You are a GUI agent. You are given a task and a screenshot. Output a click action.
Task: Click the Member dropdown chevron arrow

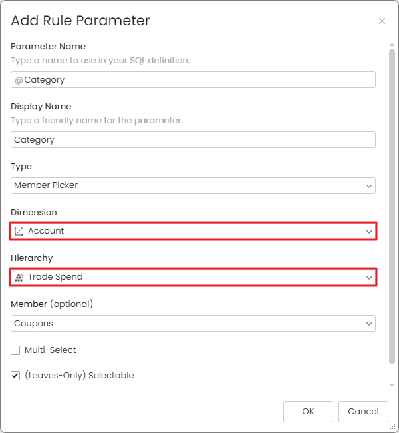(x=369, y=324)
